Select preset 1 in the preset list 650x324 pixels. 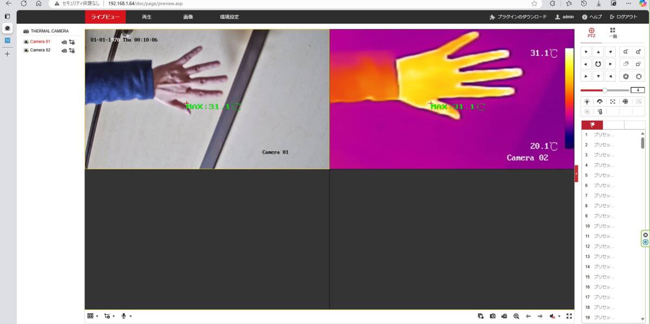[611, 134]
